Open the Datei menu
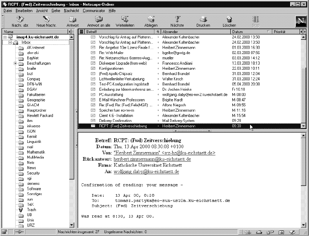Viewport: 309px width, 236px height. pyautogui.click(x=8, y=11)
